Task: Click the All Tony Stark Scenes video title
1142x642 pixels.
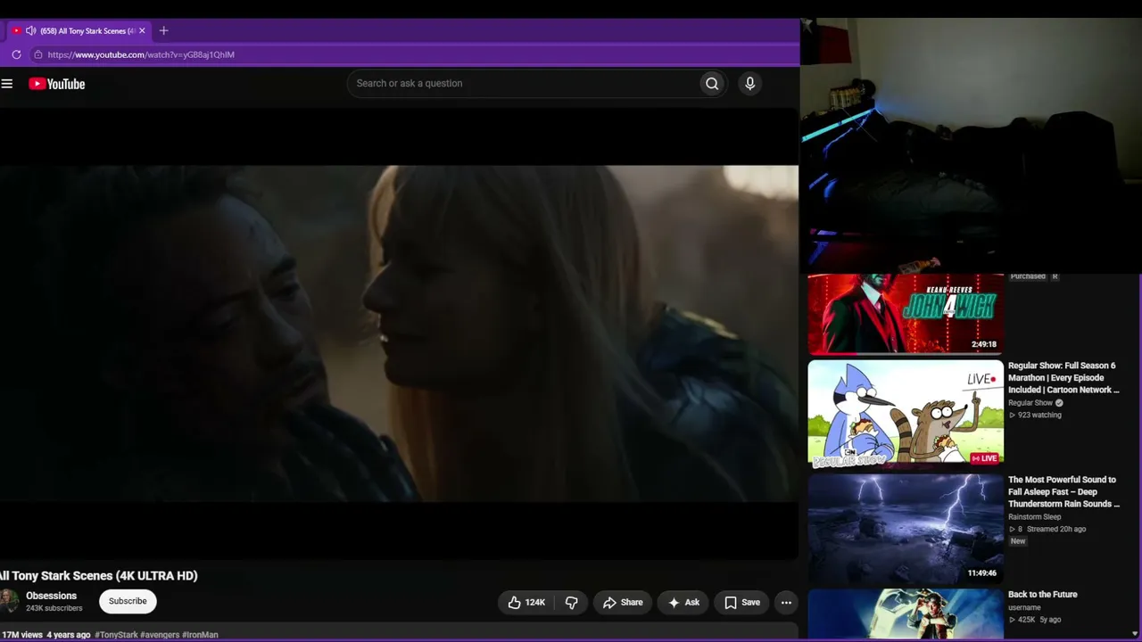Action: (x=99, y=576)
